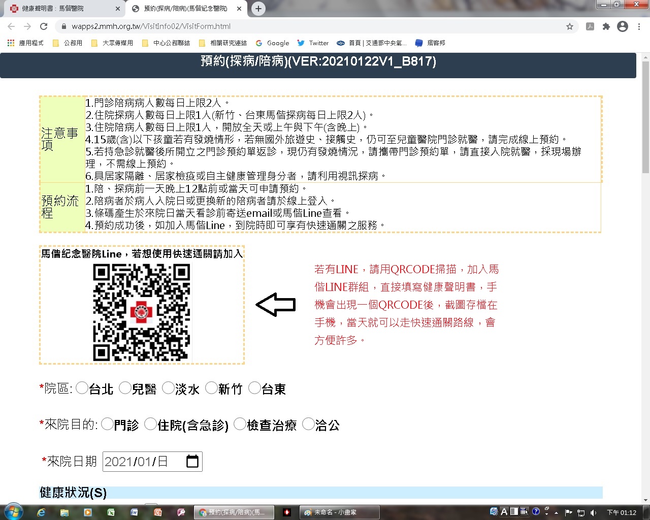The image size is (650, 520).
Task: Switch to the Chrome 預約(探病/陪病) taskbar window
Action: tap(234, 512)
